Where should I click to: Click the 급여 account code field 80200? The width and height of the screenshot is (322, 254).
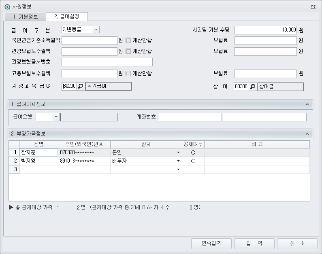point(69,86)
